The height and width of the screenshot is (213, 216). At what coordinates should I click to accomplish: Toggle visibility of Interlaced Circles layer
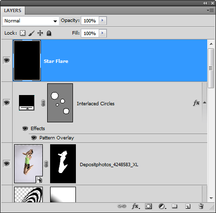coord(7,103)
